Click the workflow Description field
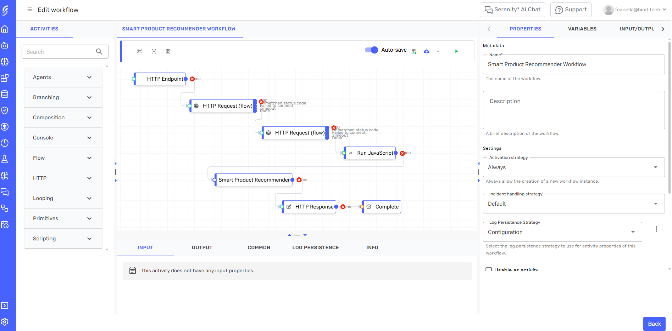This screenshot has width=672, height=331. 573,110
